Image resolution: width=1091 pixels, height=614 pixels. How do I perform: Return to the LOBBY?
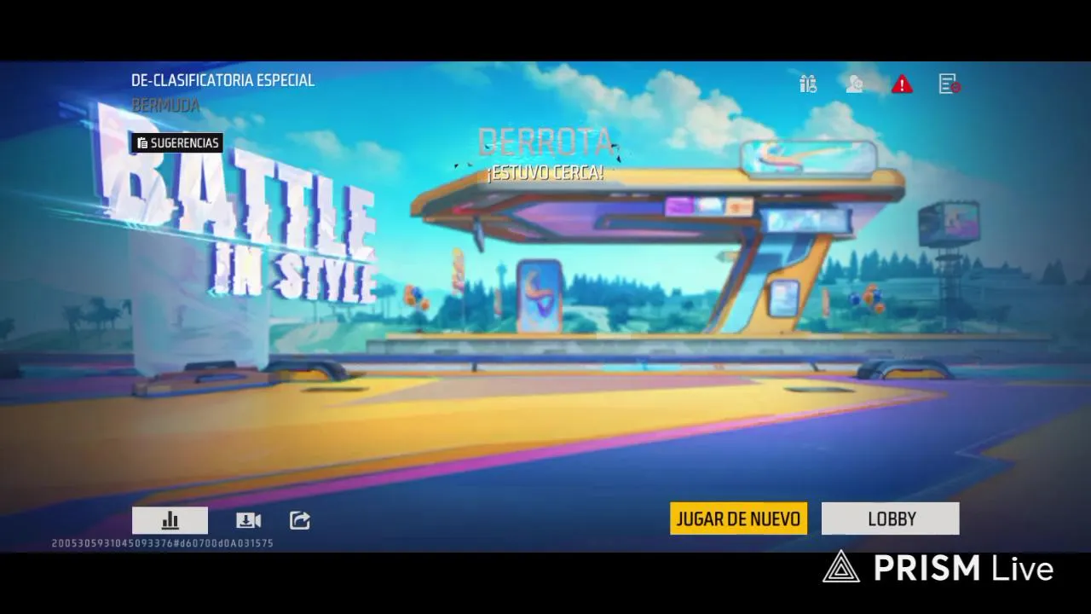(x=890, y=518)
